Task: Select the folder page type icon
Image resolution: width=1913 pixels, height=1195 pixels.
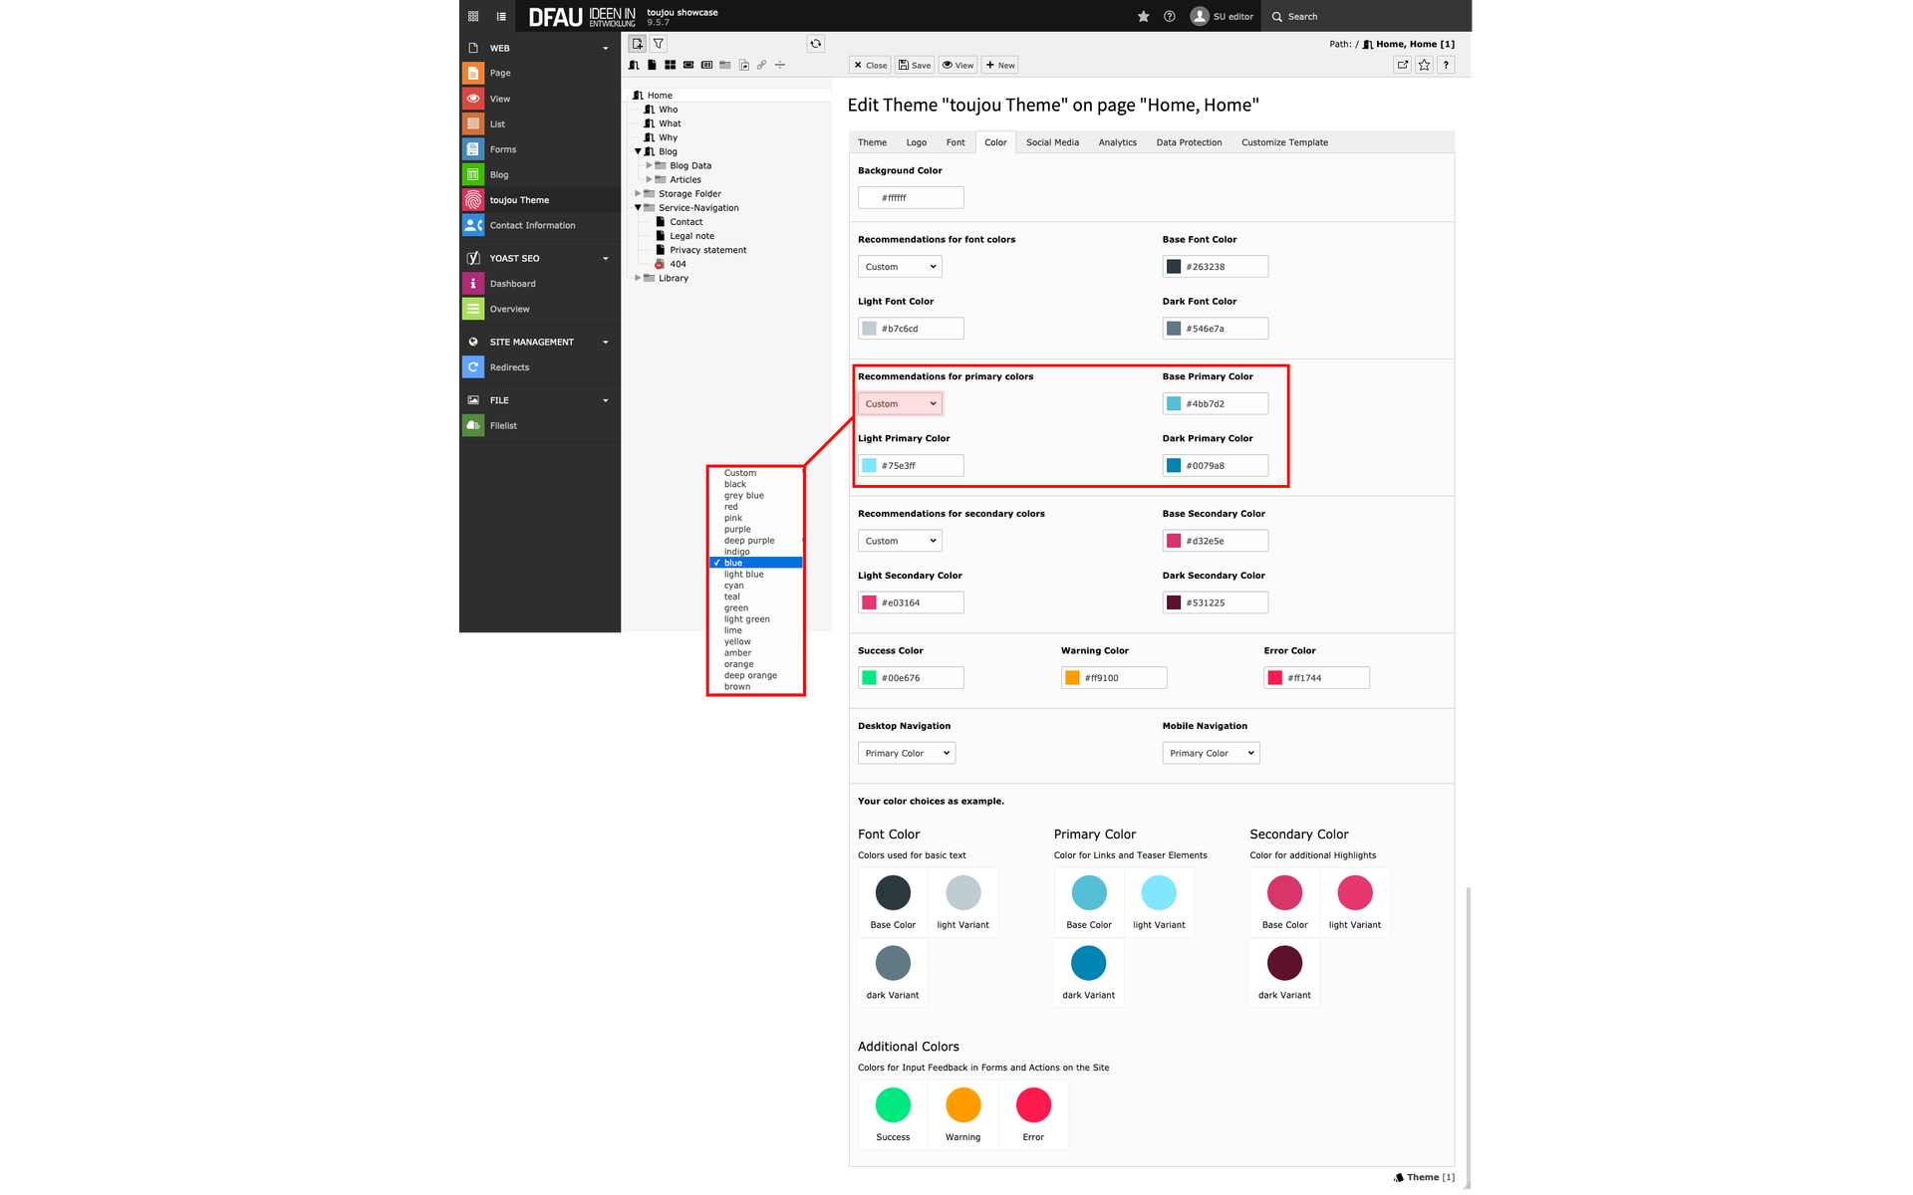Action: click(x=725, y=65)
